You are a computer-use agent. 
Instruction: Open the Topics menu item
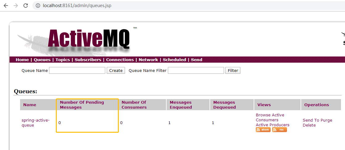pyautogui.click(x=63, y=60)
